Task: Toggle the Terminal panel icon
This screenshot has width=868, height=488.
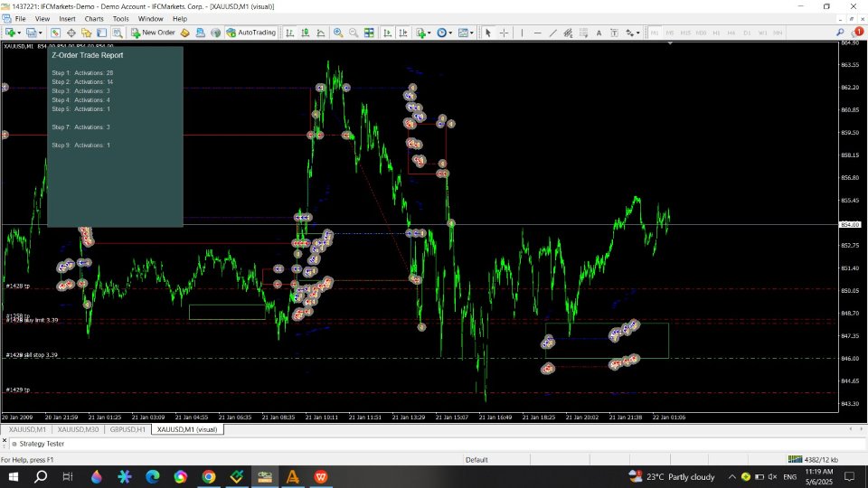Action: [102, 33]
